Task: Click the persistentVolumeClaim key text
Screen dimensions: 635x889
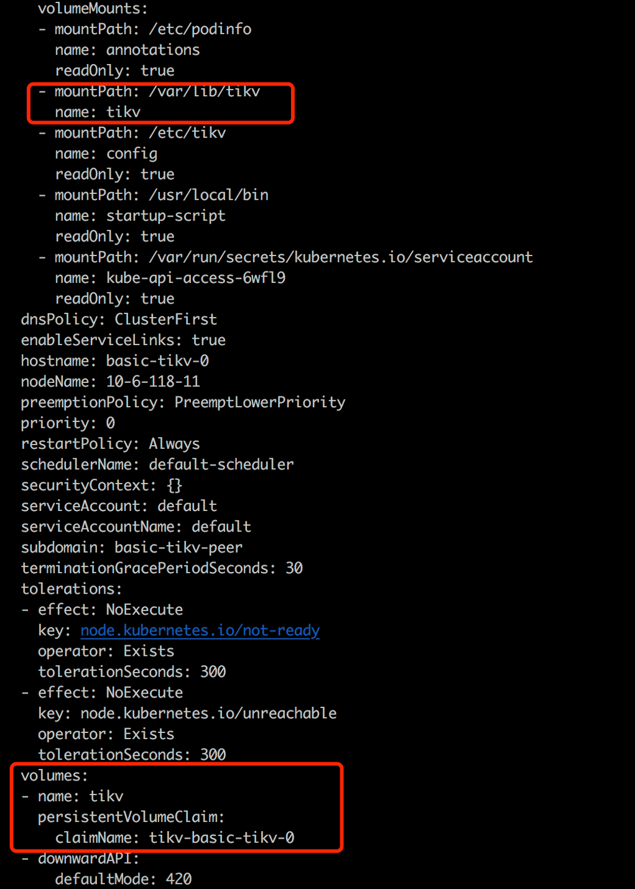Action: (131, 817)
